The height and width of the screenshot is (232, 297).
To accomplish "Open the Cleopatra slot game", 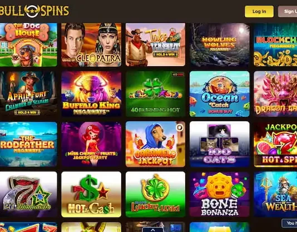I will pyautogui.click(x=91, y=45).
